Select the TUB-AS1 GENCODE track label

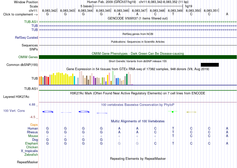[31, 22]
